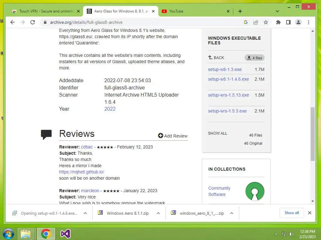The height and width of the screenshot is (240, 321).
Task: Click the Chrome taskbar icon
Action: click(x=46, y=234)
